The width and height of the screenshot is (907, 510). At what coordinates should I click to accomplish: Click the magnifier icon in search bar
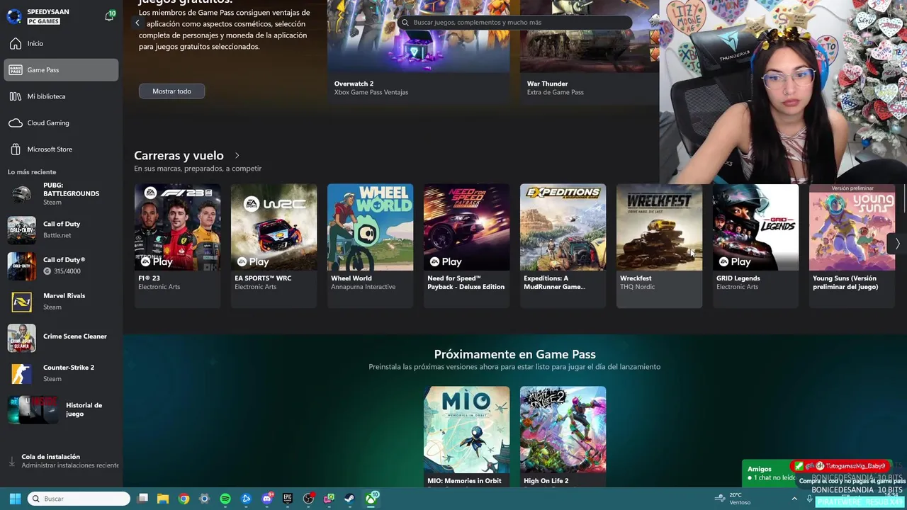click(405, 23)
